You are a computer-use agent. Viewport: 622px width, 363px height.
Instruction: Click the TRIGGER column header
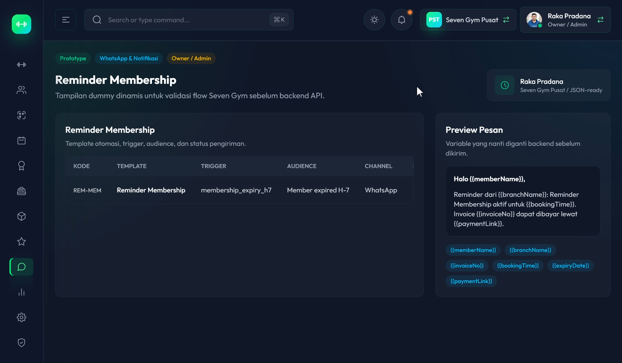coord(213,166)
